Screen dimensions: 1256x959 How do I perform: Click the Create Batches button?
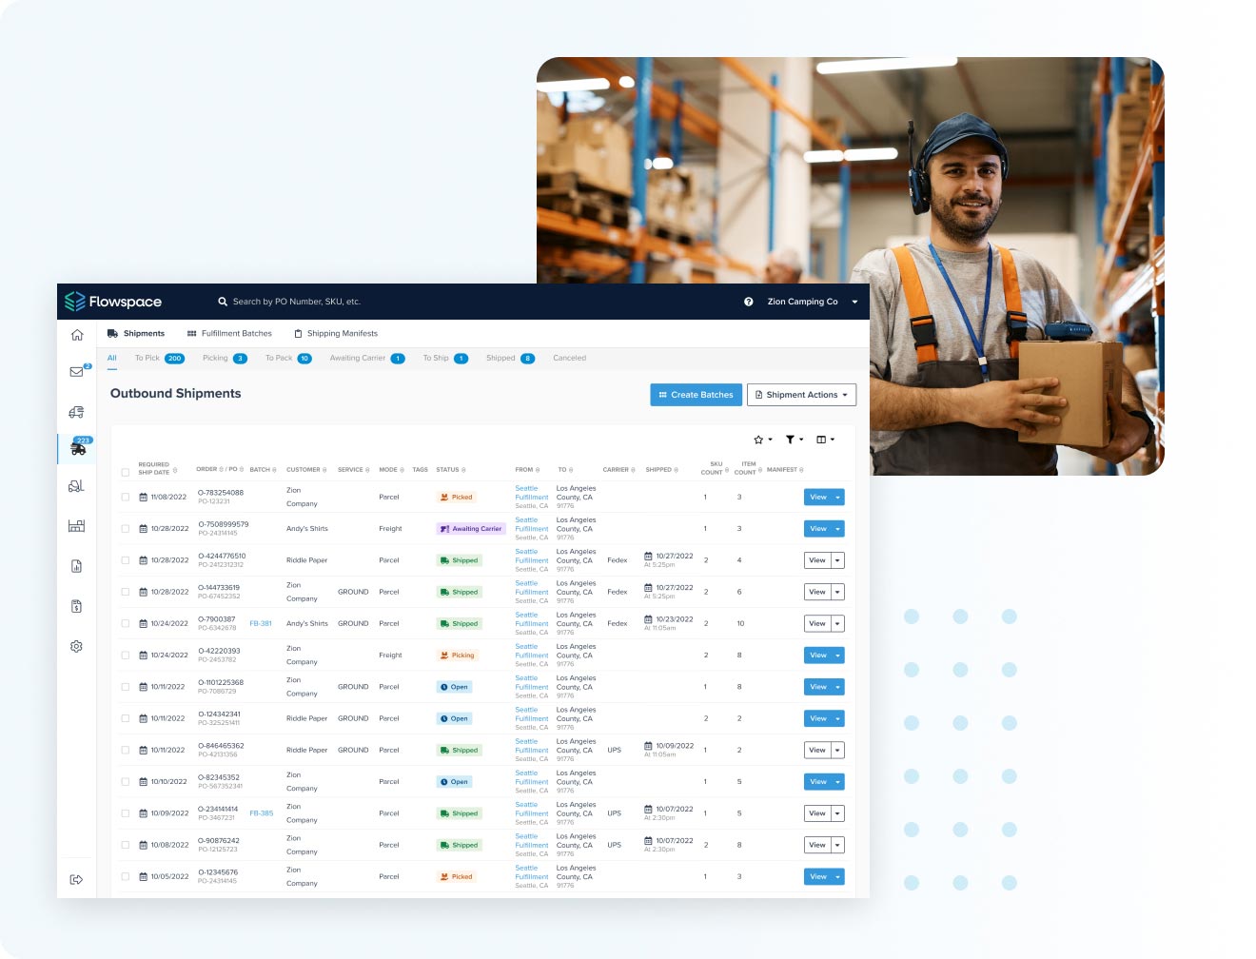click(696, 394)
